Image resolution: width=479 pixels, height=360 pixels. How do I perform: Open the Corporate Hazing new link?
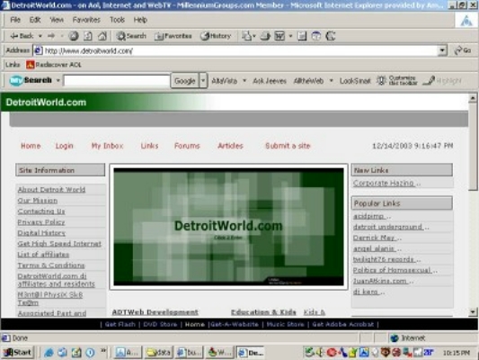pyautogui.click(x=384, y=184)
